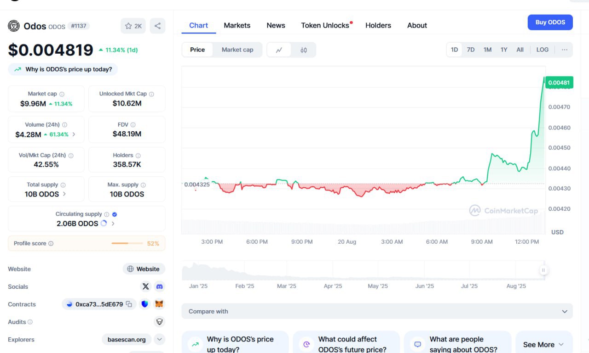The height and width of the screenshot is (353, 589).
Task: Copy the contract address icon
Action: click(129, 304)
